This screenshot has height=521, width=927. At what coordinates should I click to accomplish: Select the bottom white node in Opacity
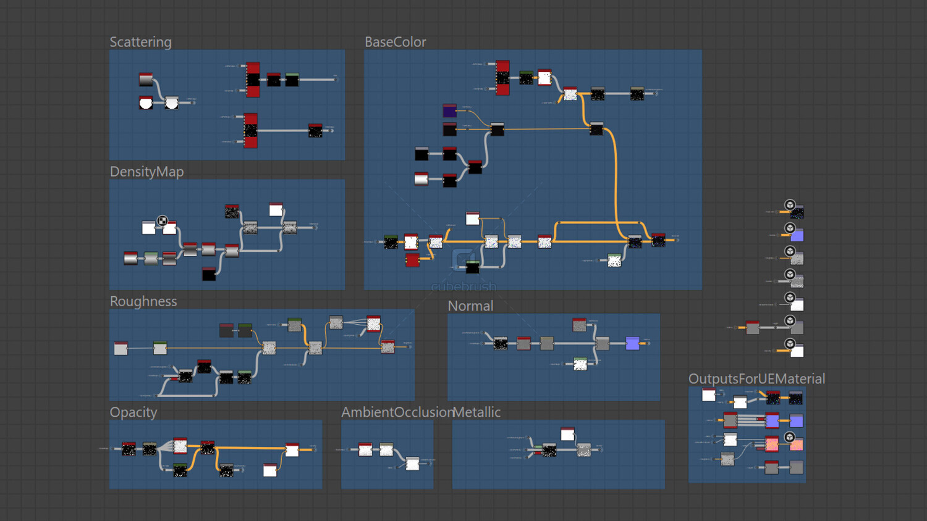pyautogui.click(x=270, y=470)
